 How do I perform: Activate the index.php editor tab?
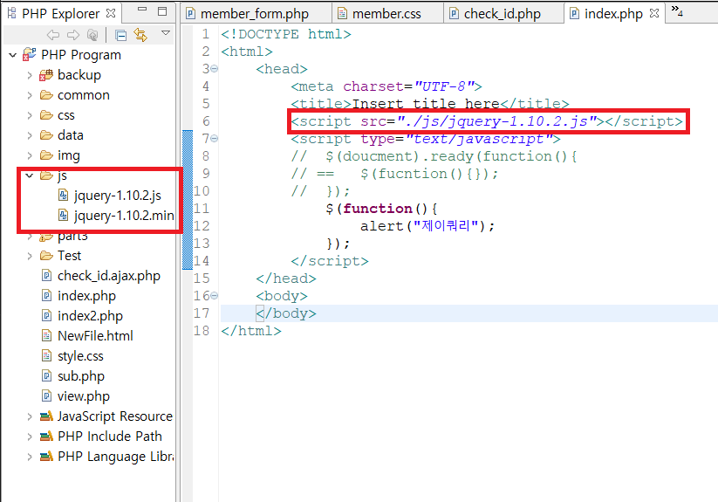tap(613, 14)
